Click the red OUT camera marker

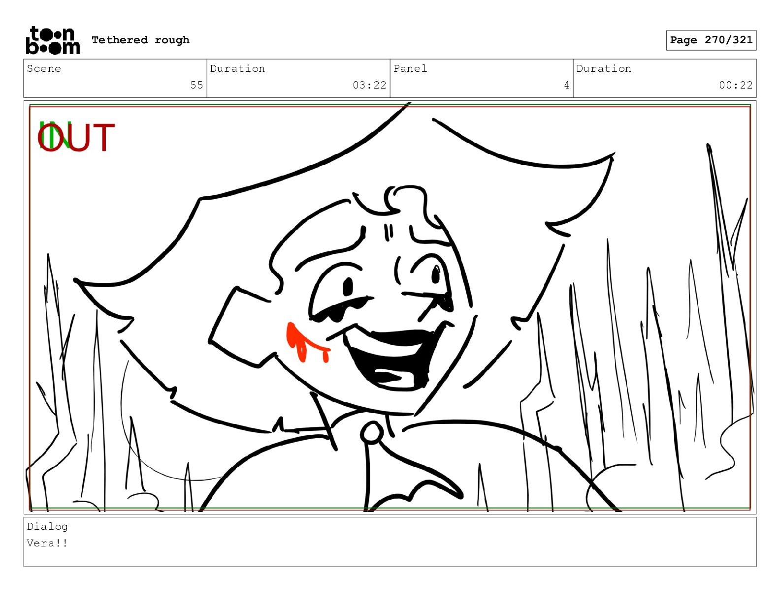click(x=76, y=138)
